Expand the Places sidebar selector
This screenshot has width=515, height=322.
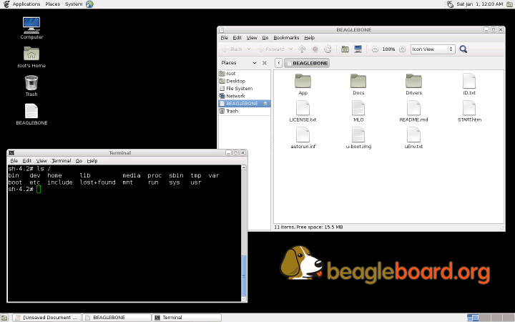[x=253, y=63]
